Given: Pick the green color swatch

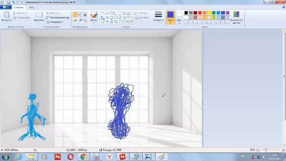Looking at the screenshot, I should coord(214,13).
